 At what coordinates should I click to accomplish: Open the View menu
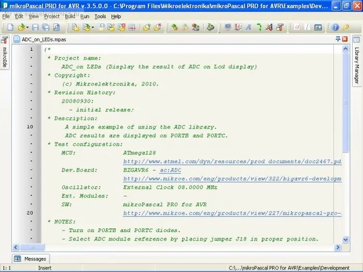(34, 17)
